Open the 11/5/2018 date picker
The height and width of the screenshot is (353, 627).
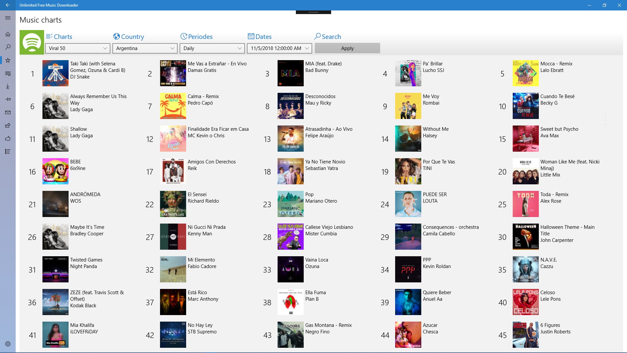coord(279,48)
